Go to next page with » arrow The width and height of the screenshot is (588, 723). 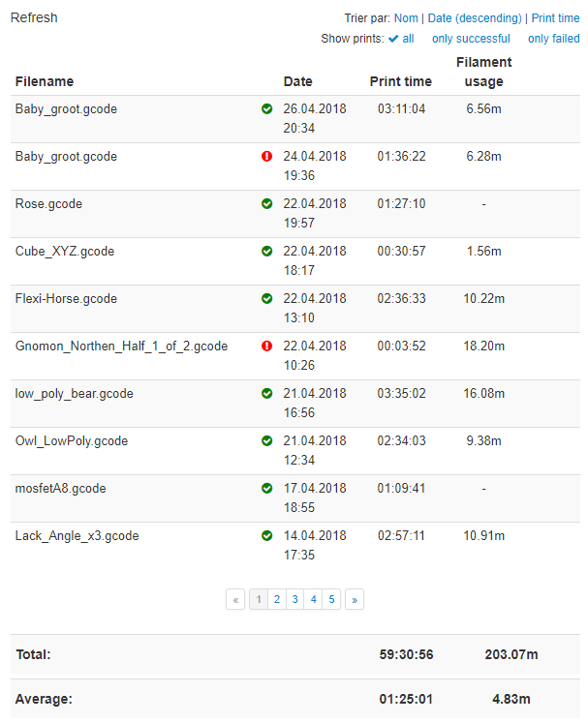pos(355,600)
